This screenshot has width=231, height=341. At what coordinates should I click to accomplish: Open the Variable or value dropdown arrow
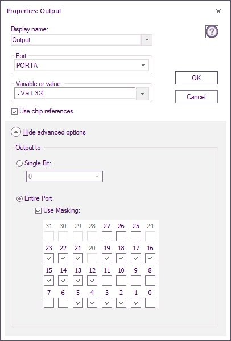(142, 94)
